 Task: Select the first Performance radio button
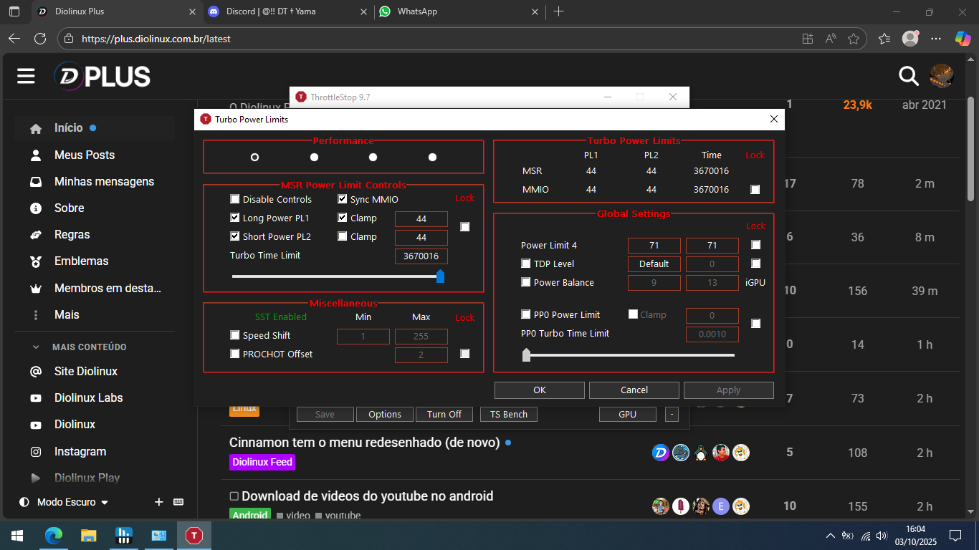click(254, 157)
